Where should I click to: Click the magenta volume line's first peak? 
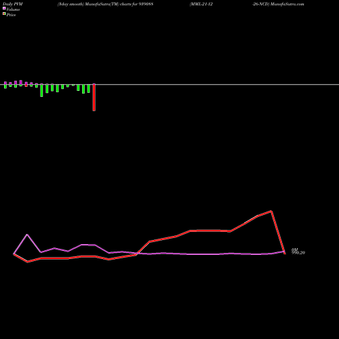pyautogui.click(x=27, y=235)
